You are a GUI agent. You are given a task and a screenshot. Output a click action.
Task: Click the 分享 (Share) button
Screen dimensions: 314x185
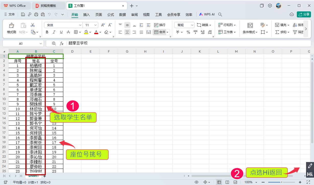pyautogui.click(x=304, y=14)
